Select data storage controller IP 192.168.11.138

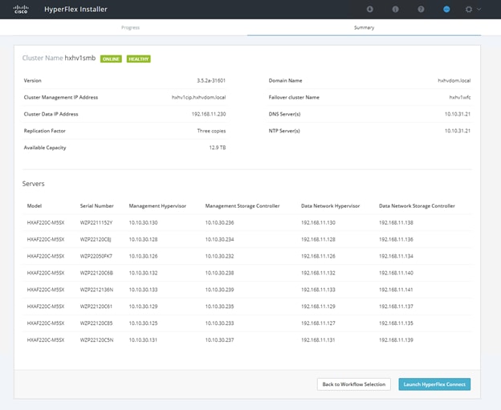coord(396,222)
